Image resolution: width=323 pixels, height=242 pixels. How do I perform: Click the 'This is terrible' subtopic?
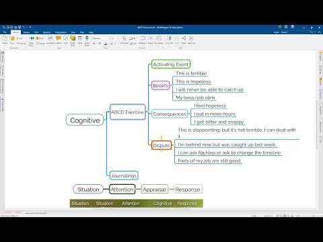tap(191, 73)
